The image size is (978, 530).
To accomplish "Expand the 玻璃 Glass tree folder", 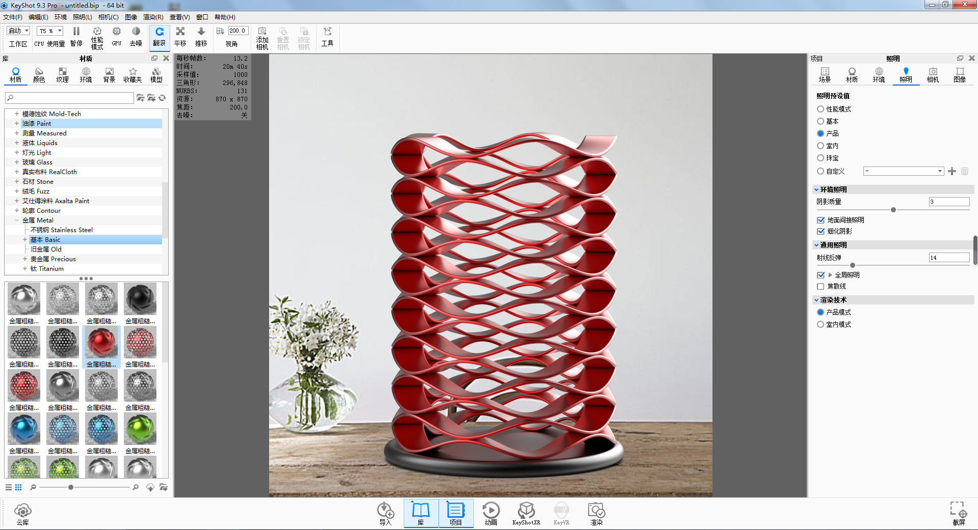I will [17, 162].
